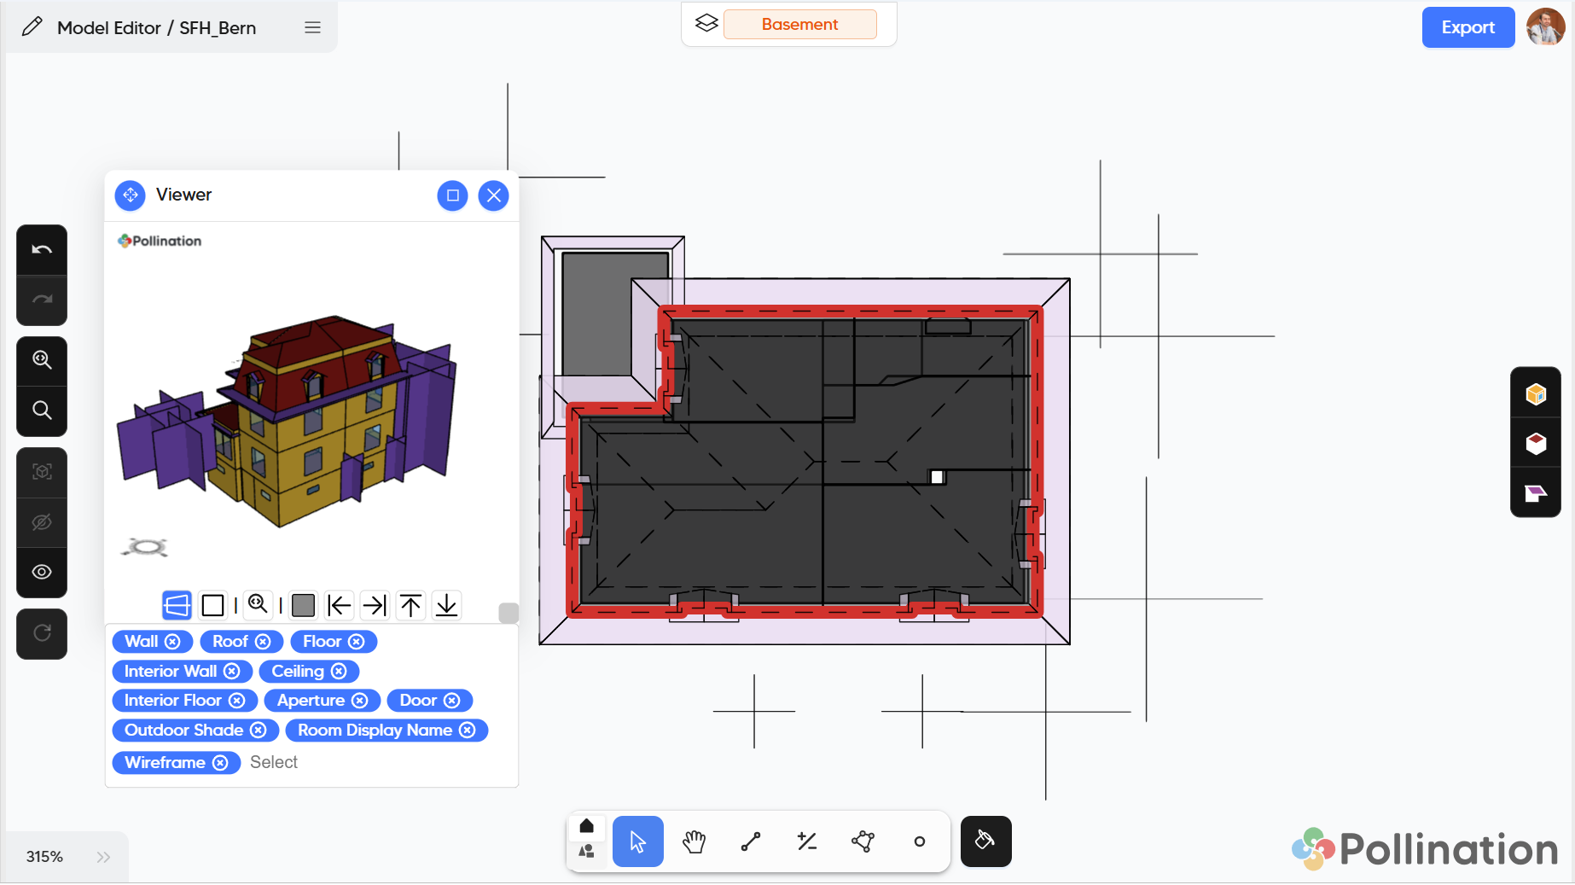Remove the Wireframe layer tag
Image resolution: width=1575 pixels, height=885 pixels.
[220, 763]
